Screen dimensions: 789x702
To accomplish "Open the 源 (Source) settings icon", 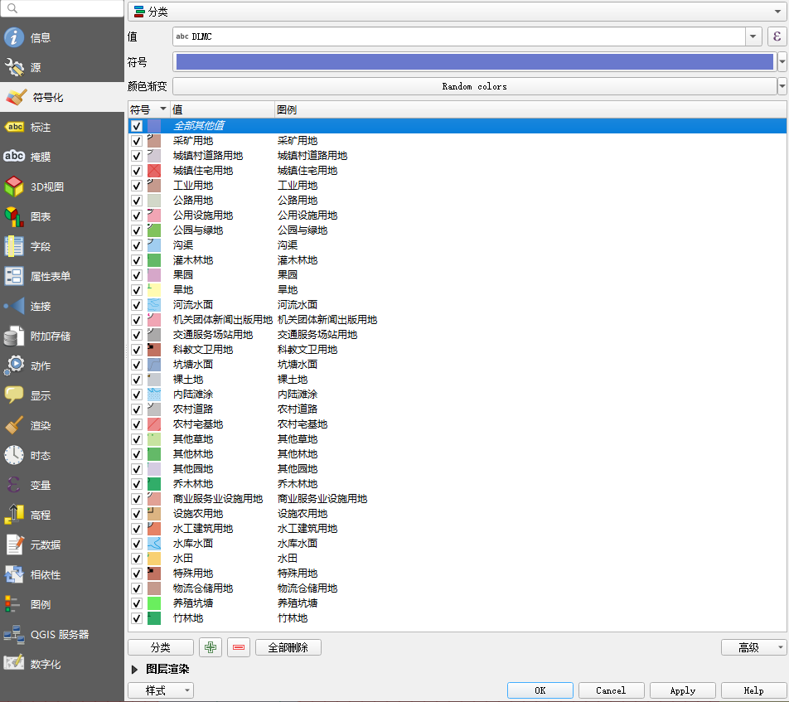I will click(14, 67).
